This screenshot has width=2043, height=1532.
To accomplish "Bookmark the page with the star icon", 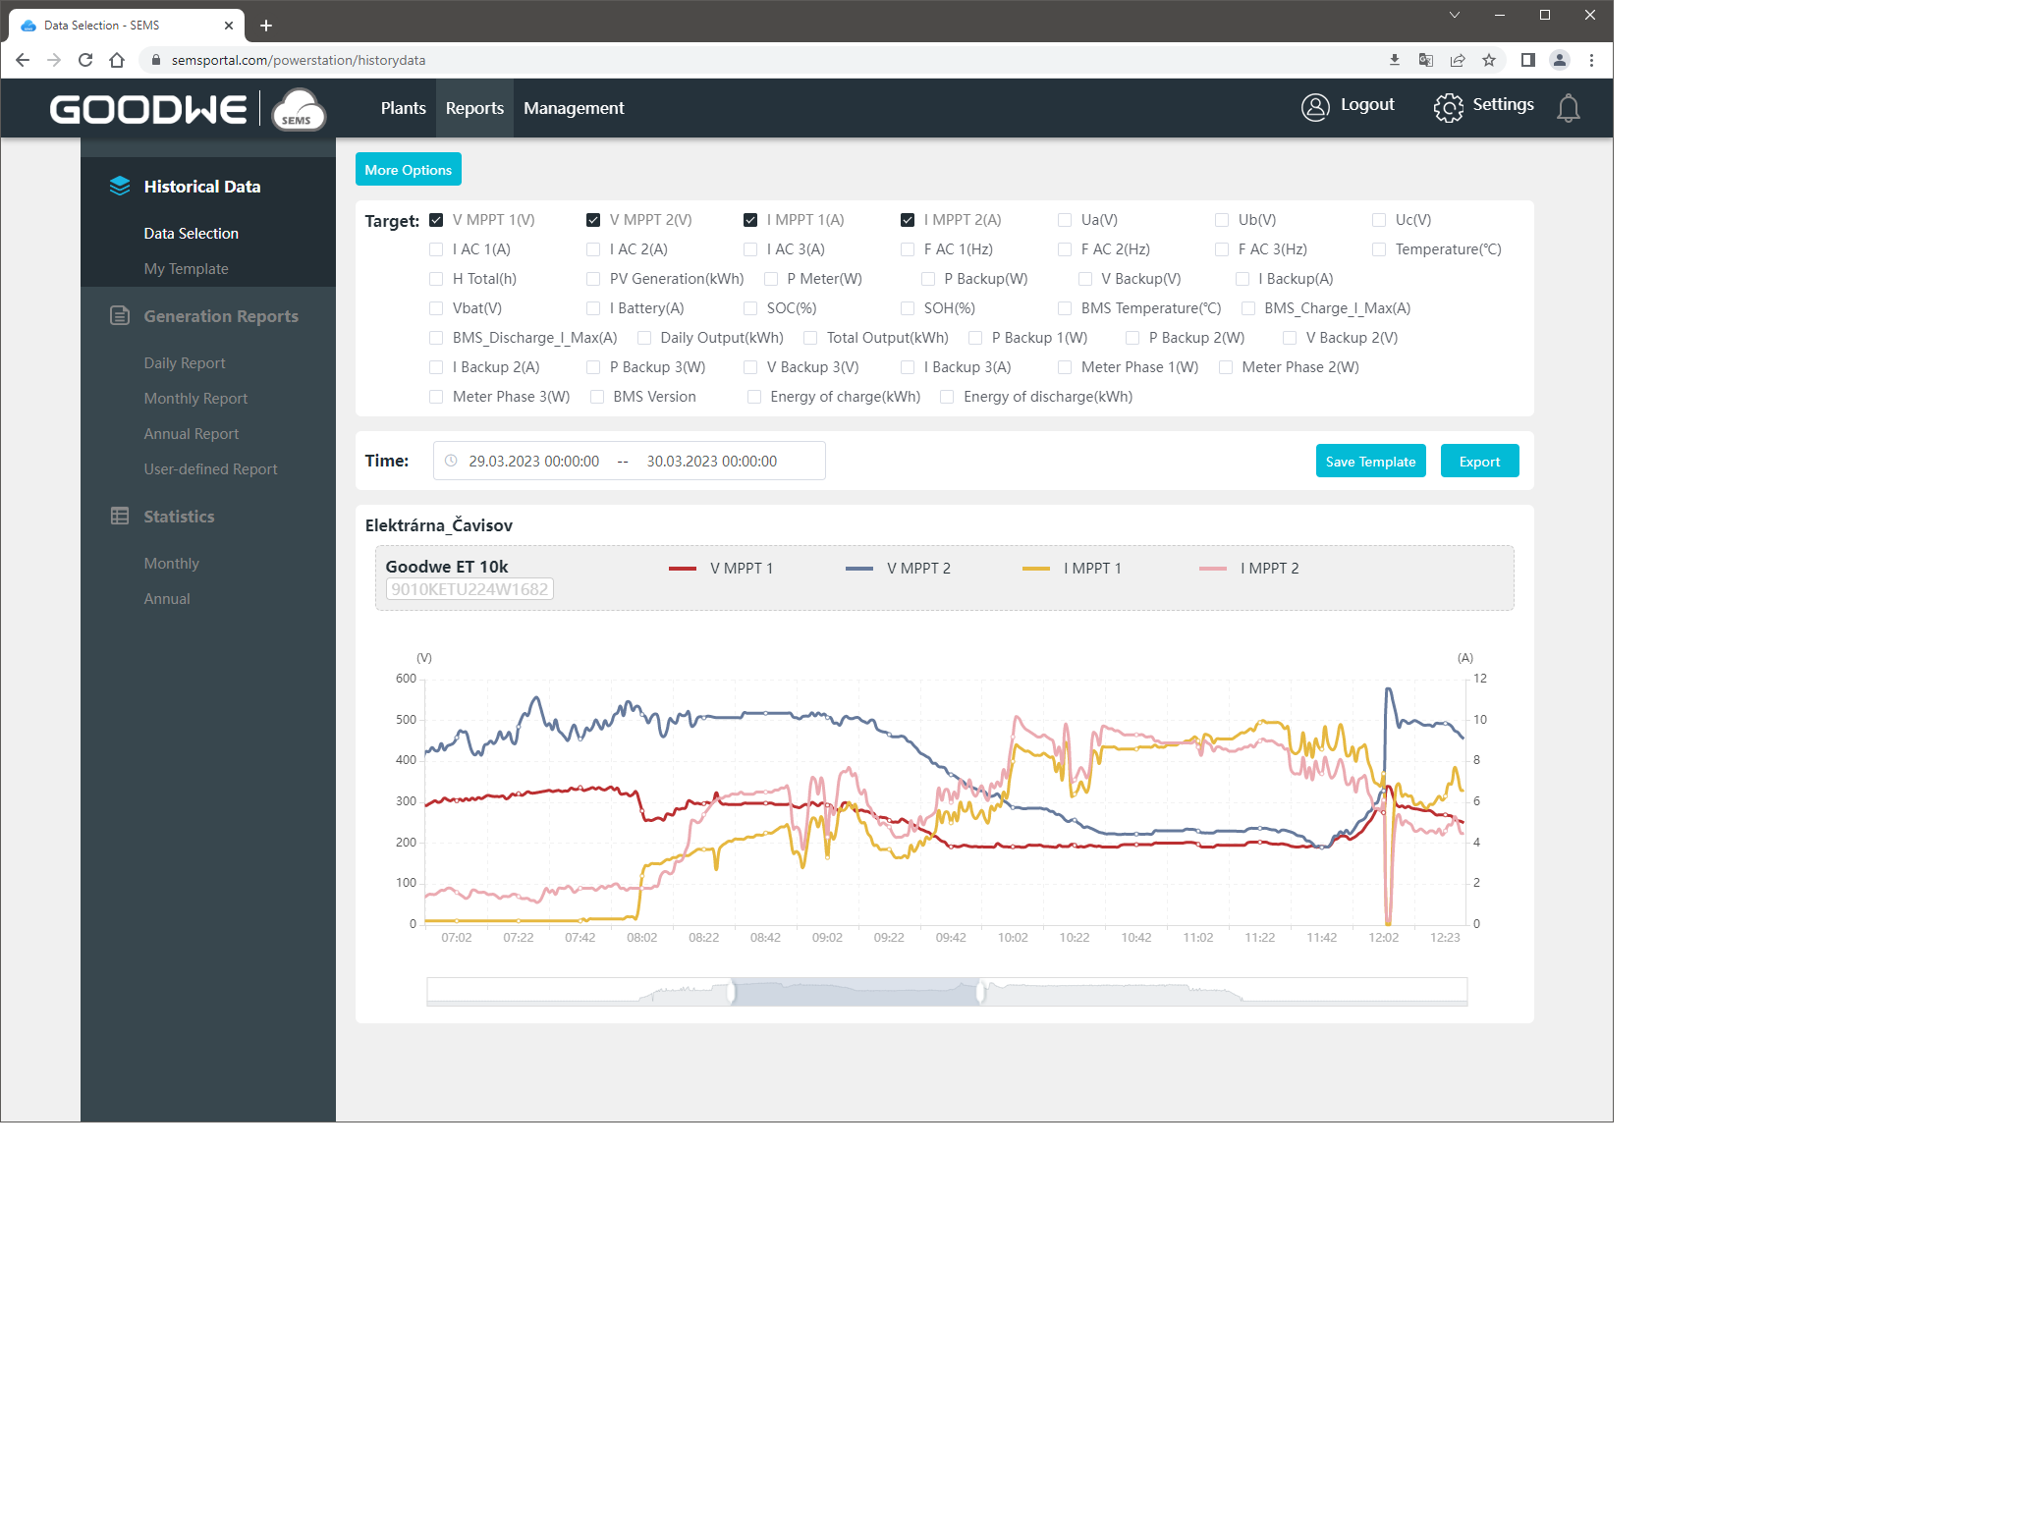I will pyautogui.click(x=1489, y=60).
